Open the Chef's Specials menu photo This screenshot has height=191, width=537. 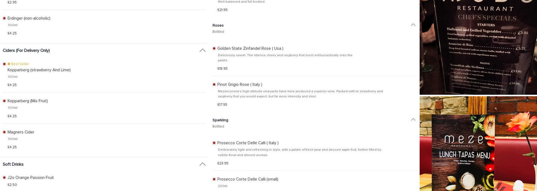click(x=478, y=47)
